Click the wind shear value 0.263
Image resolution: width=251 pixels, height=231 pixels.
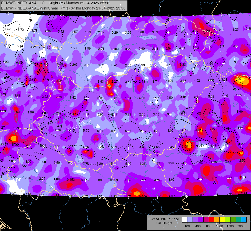click(x=74, y=65)
